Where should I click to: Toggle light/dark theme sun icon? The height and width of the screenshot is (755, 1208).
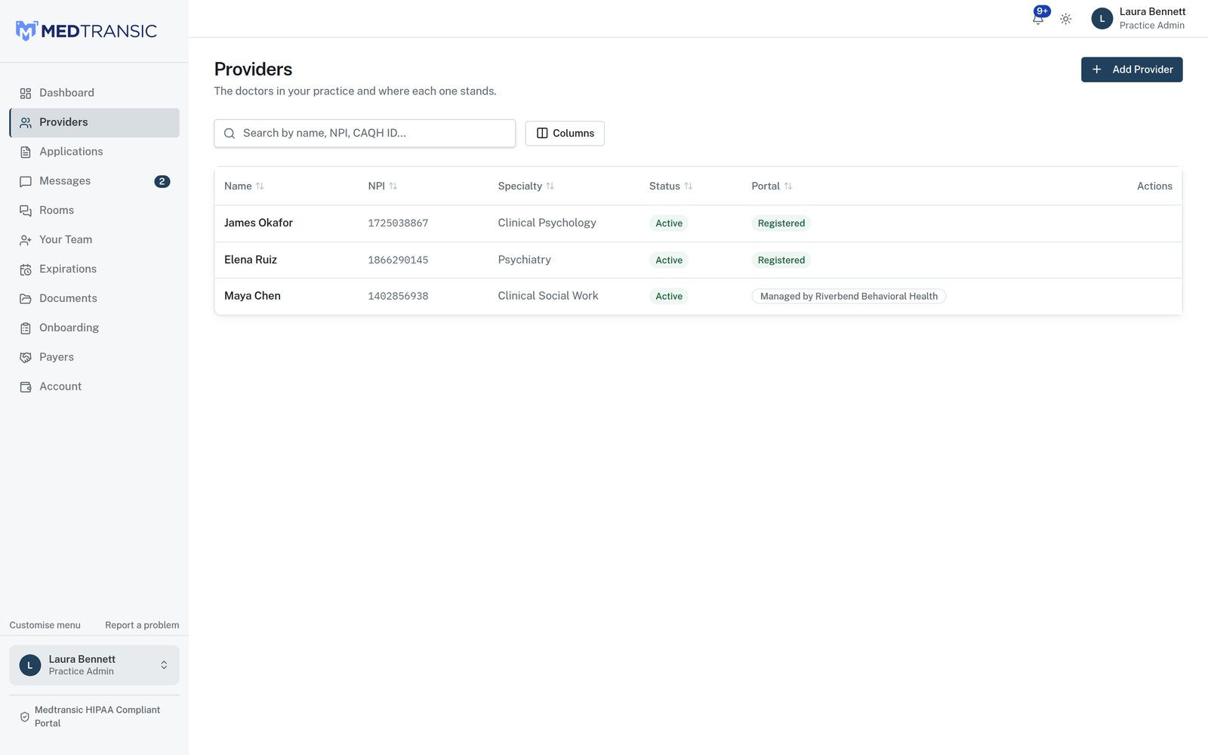[x=1065, y=19]
